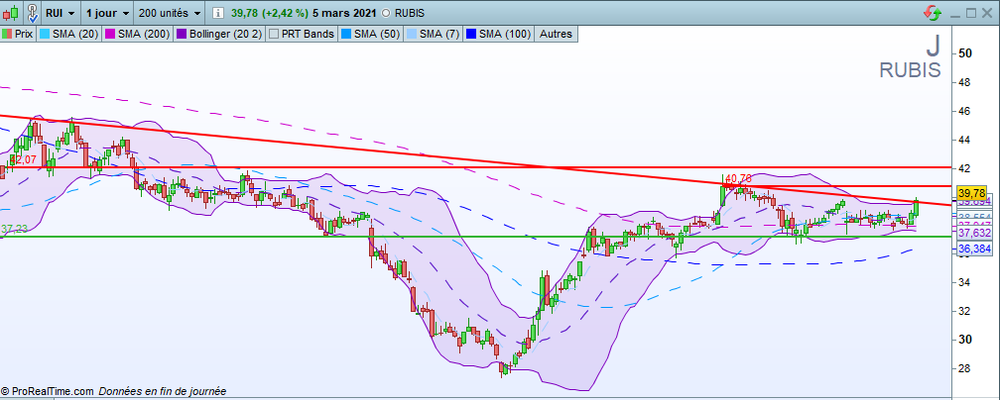
Task: Select the SMA (7) indicator tab
Action: tap(432, 34)
